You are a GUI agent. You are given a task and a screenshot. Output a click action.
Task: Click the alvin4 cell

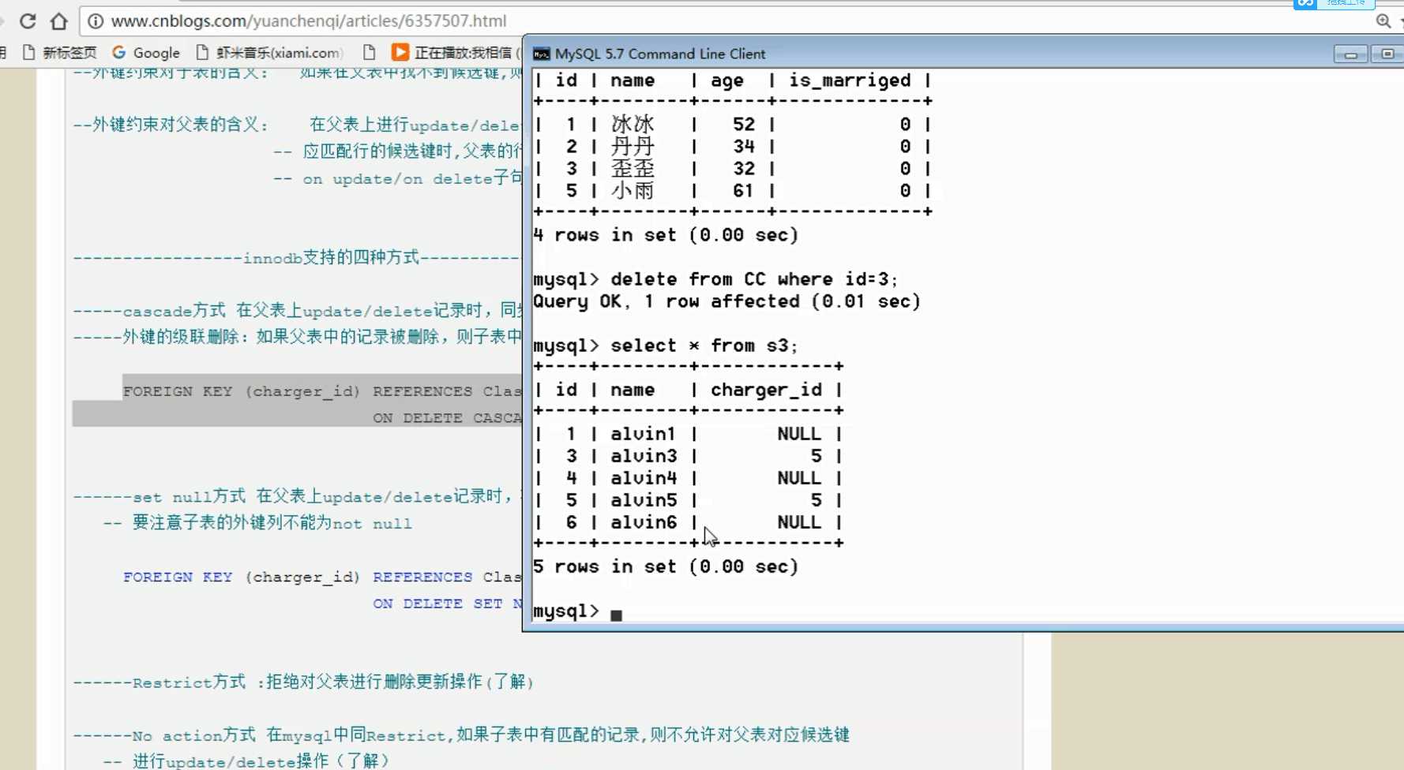coord(644,478)
